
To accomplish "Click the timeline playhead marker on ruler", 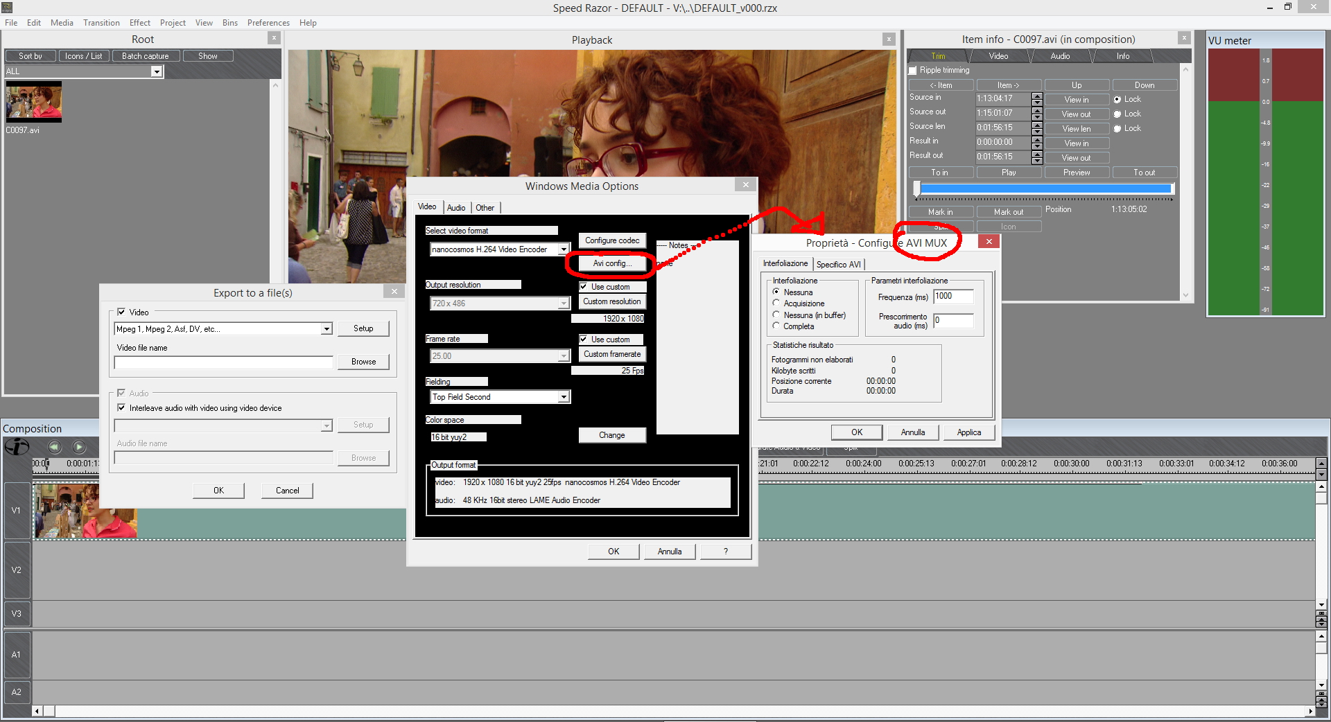I will coord(46,464).
